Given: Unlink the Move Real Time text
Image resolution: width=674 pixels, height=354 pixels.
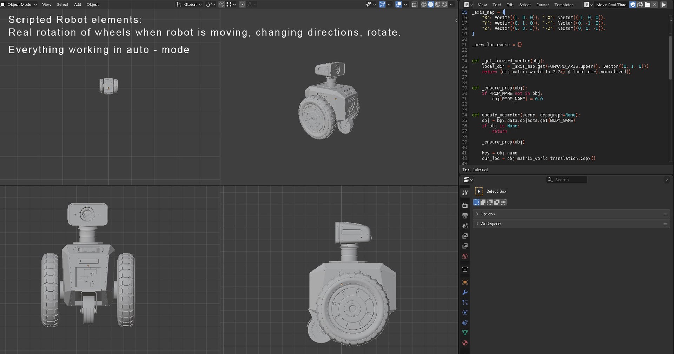Looking at the screenshot, I should (x=654, y=5).
